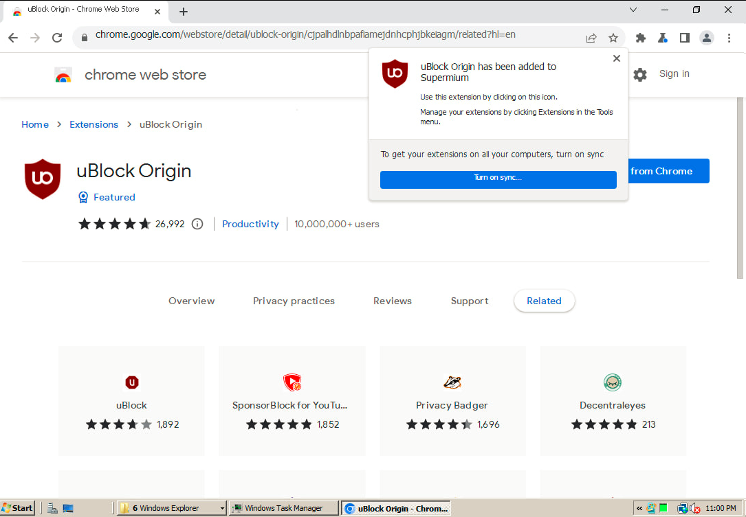
Task: Toggle the side panel icon
Action: coord(685,38)
